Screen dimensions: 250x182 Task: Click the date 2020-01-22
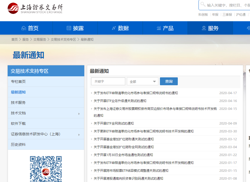[228, 155]
